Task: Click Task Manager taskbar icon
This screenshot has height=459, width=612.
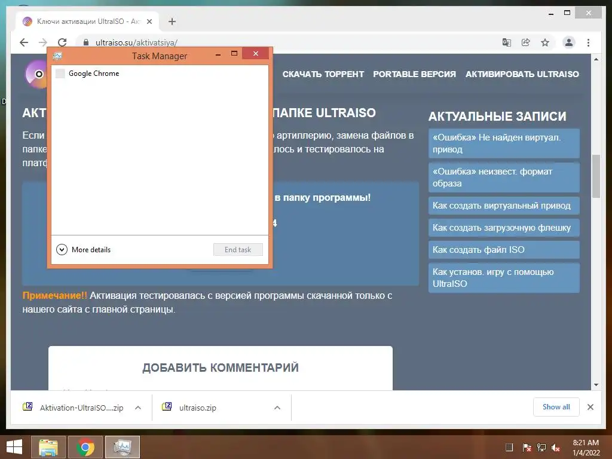Action: click(123, 447)
